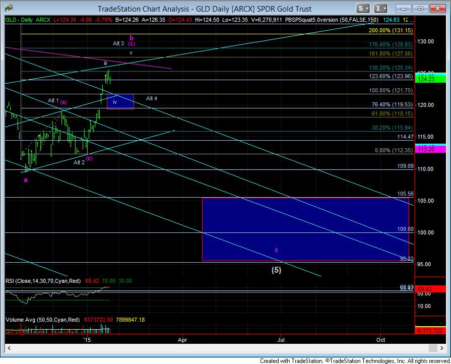Click the horizontal scrollbar thumb
The width and height of the screenshot is (451, 364).
pyautogui.click(x=433, y=348)
